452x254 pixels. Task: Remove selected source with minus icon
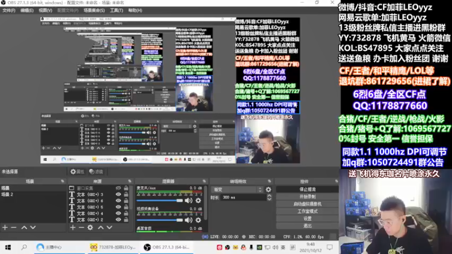click(81, 227)
